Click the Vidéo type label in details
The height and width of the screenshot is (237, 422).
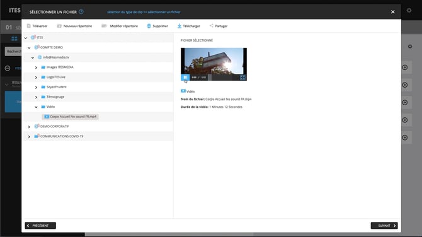191,91
